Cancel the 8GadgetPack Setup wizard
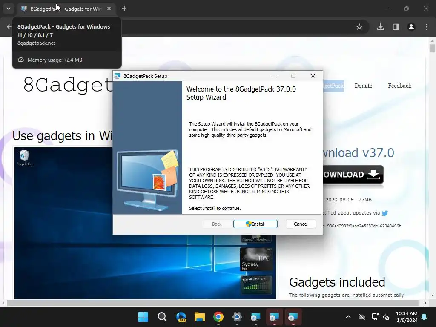436x327 pixels. (301, 224)
